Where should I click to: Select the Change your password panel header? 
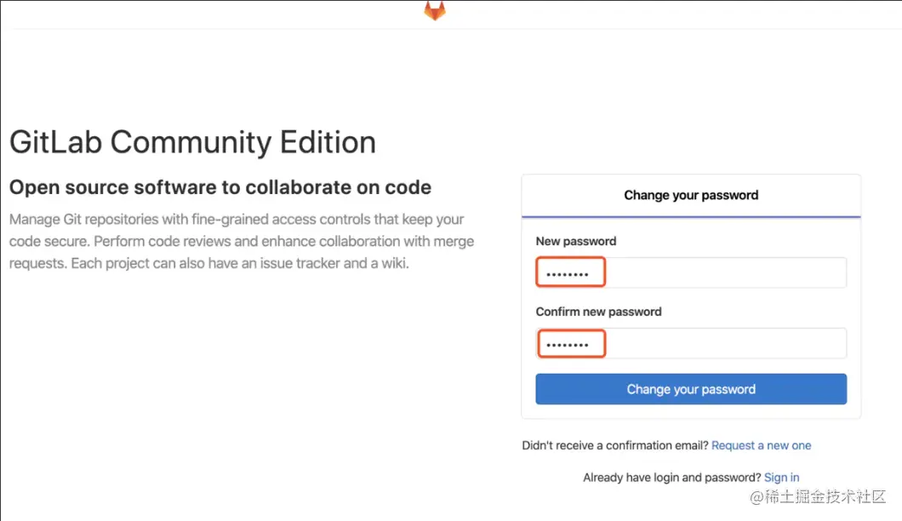(x=691, y=195)
